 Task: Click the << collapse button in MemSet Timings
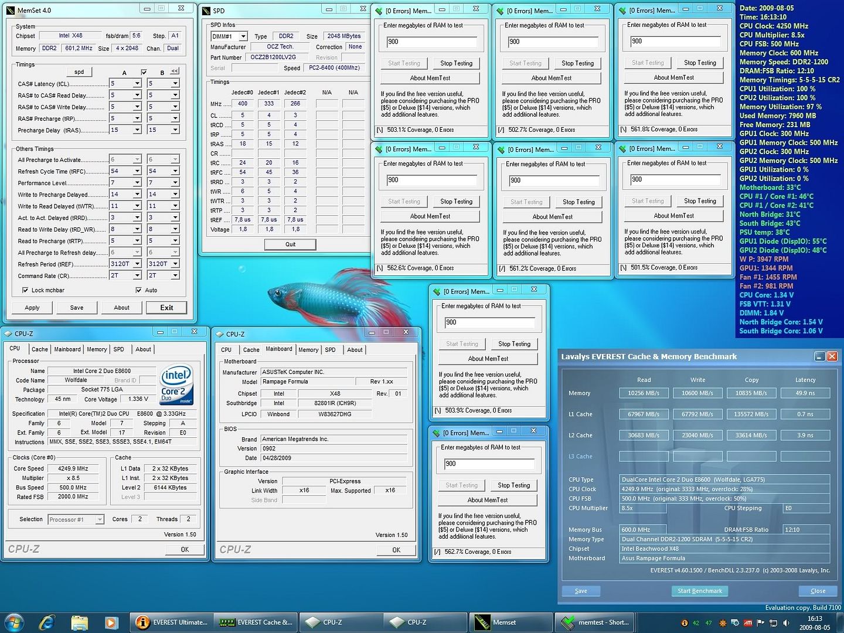click(175, 72)
